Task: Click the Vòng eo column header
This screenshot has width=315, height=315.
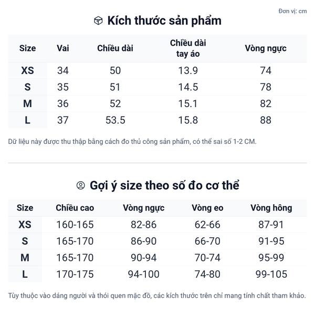Action: click(x=207, y=208)
